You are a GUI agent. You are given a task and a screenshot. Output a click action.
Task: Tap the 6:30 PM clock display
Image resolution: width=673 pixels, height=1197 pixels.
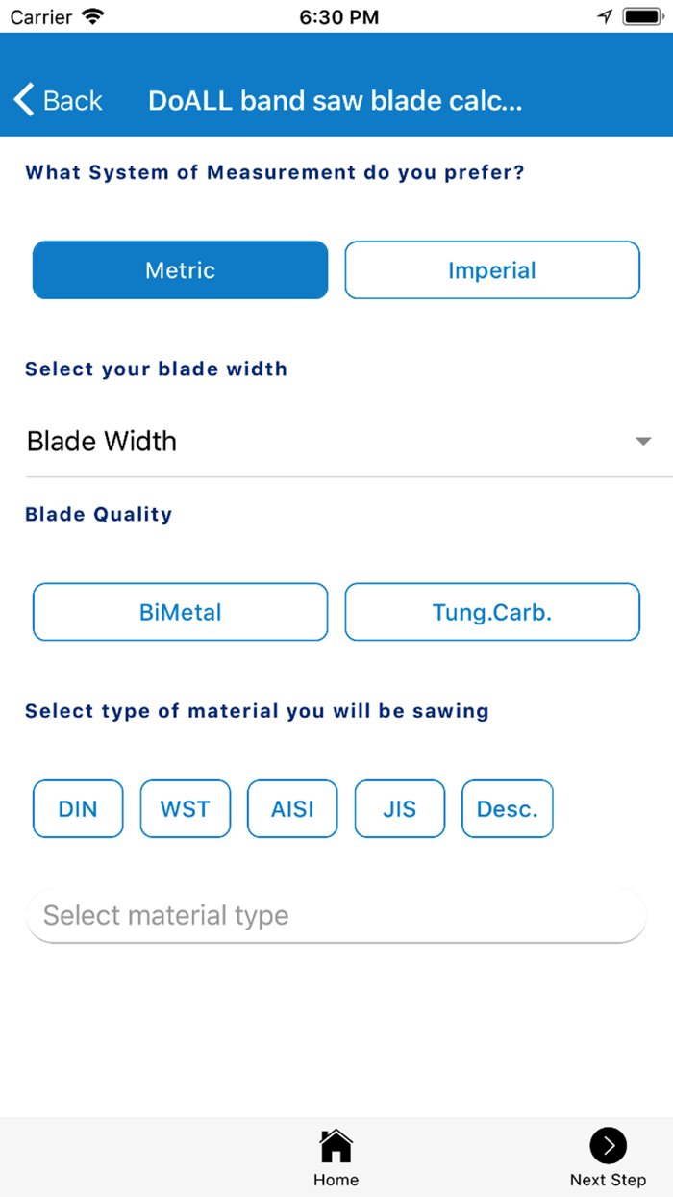[338, 15]
